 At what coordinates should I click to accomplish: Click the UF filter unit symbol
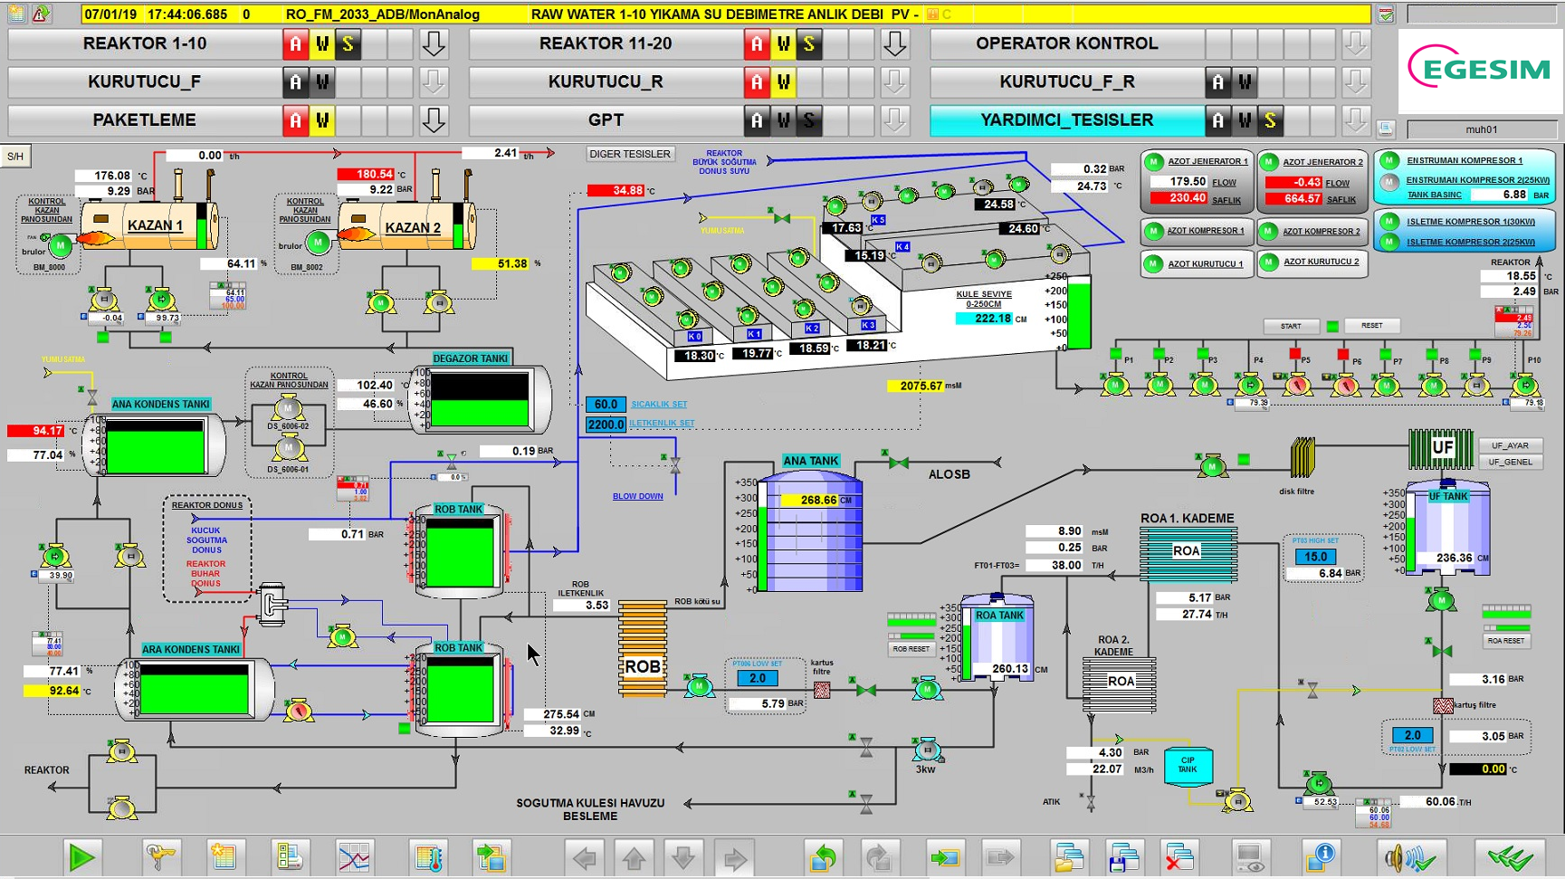click(x=1441, y=448)
